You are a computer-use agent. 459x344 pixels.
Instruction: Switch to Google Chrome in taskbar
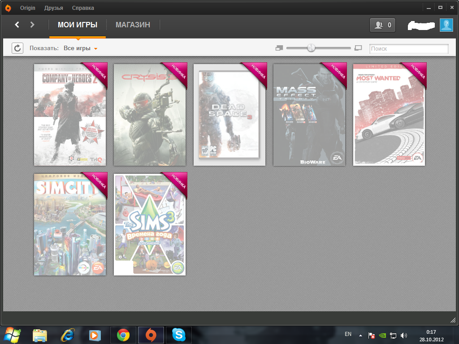point(123,335)
